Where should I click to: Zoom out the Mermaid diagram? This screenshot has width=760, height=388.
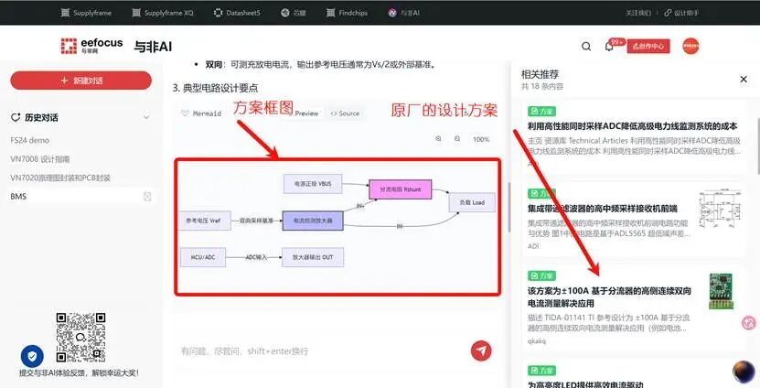[457, 139]
